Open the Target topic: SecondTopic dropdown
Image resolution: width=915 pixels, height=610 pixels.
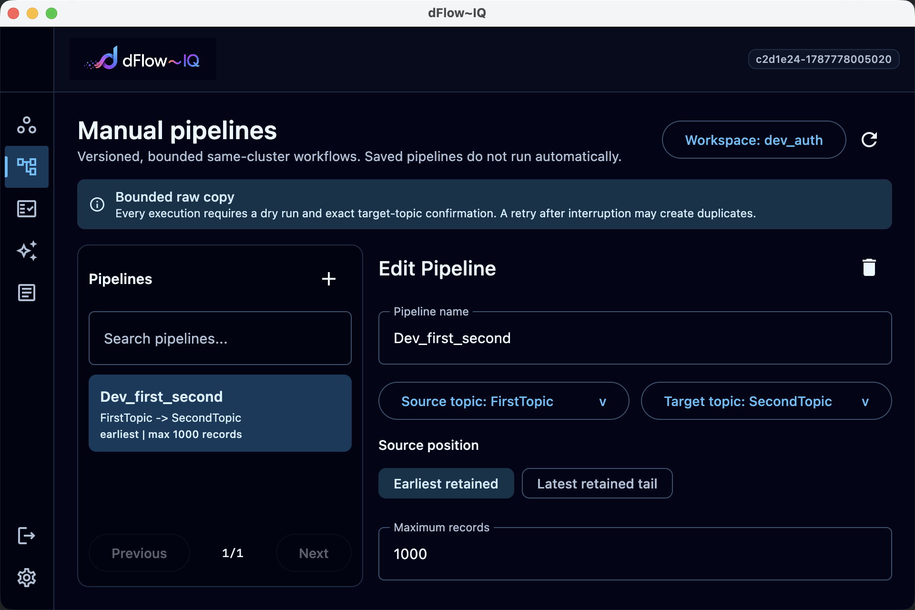pyautogui.click(x=766, y=401)
